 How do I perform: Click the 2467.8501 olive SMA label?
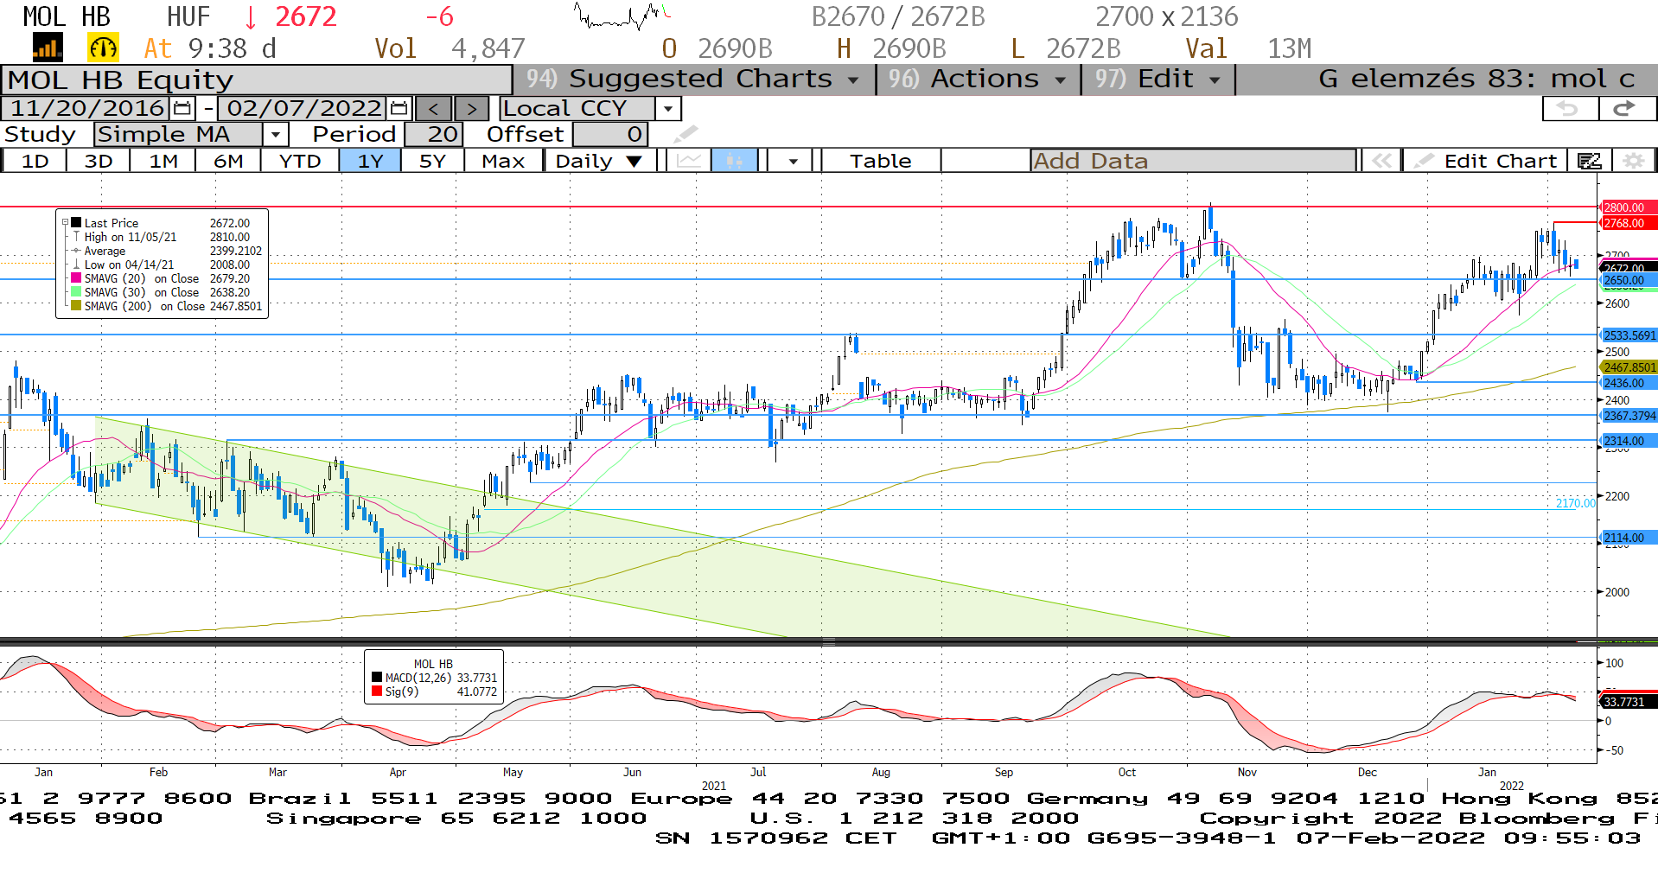coord(1629,367)
